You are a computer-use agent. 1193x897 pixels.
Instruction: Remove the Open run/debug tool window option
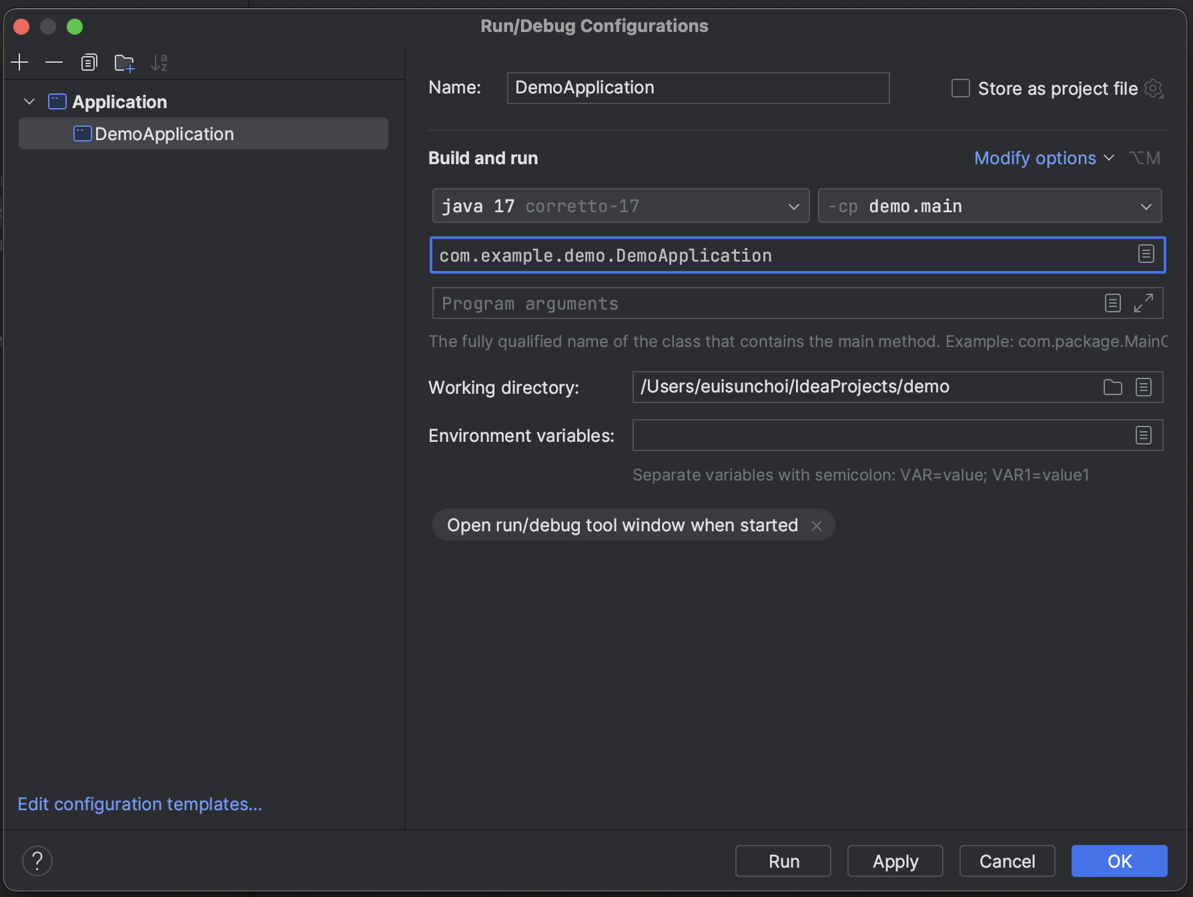(x=817, y=526)
